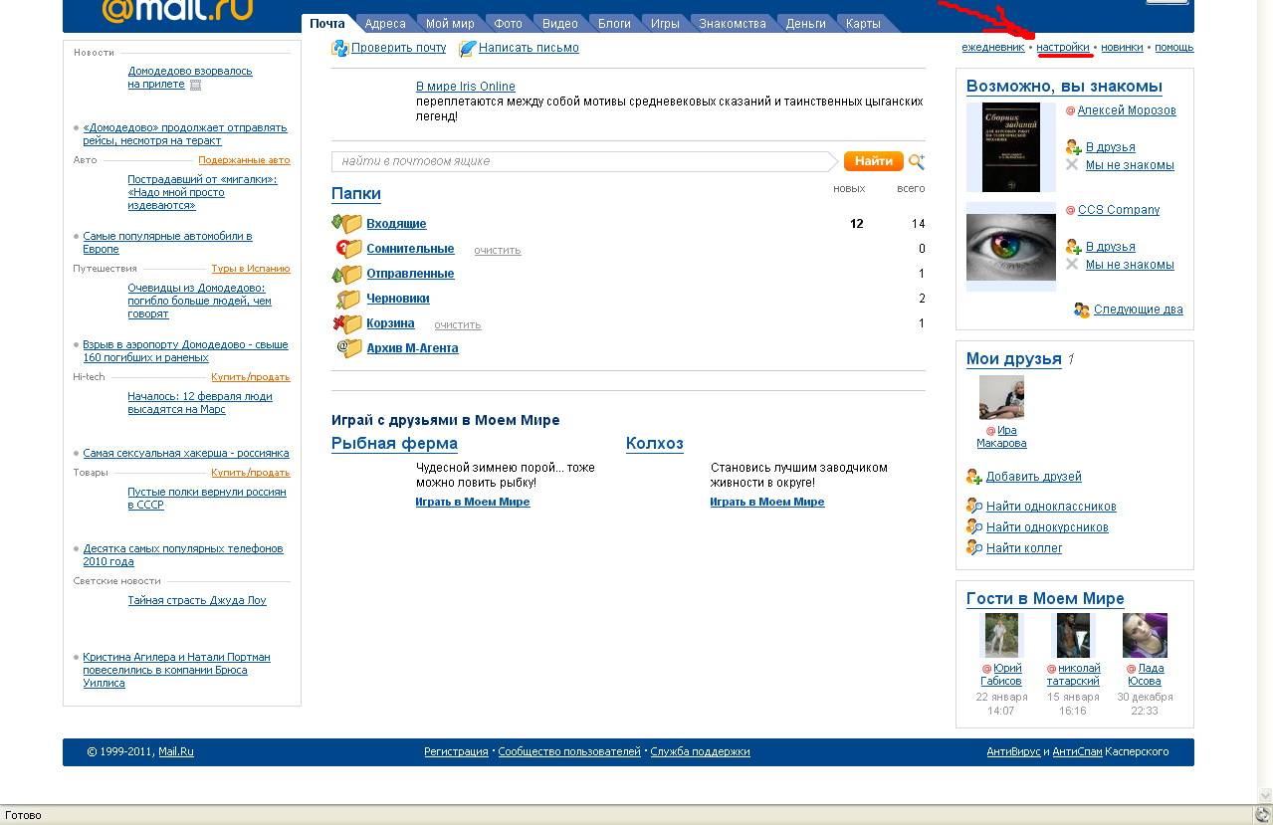Image resolution: width=1273 pixels, height=825 pixels.
Task: Open the Папки heading link
Action: click(x=356, y=193)
